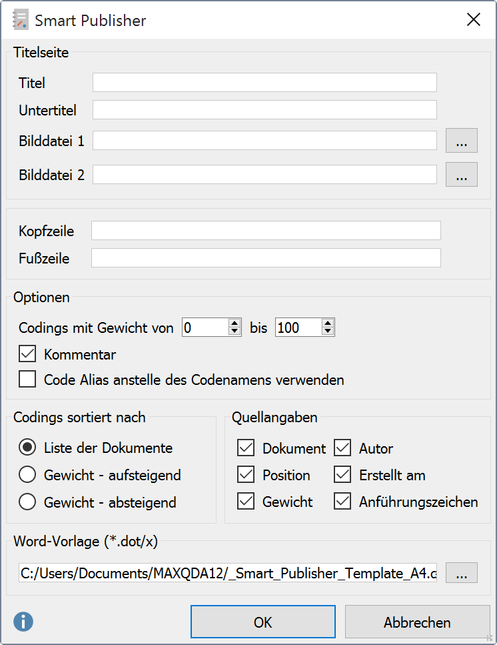
Task: Click the Word-Vorlage template path field
Action: coord(228,573)
